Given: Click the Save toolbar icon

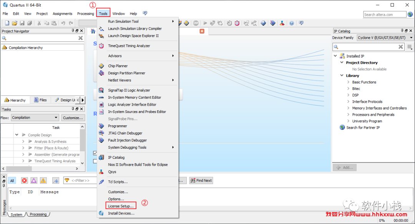Looking at the screenshot, I should pos(22,23).
